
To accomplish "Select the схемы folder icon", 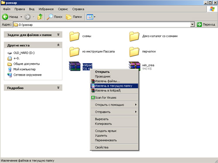I will [74, 36].
